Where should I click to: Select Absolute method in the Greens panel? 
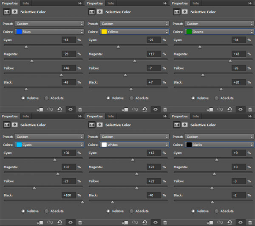216,98
